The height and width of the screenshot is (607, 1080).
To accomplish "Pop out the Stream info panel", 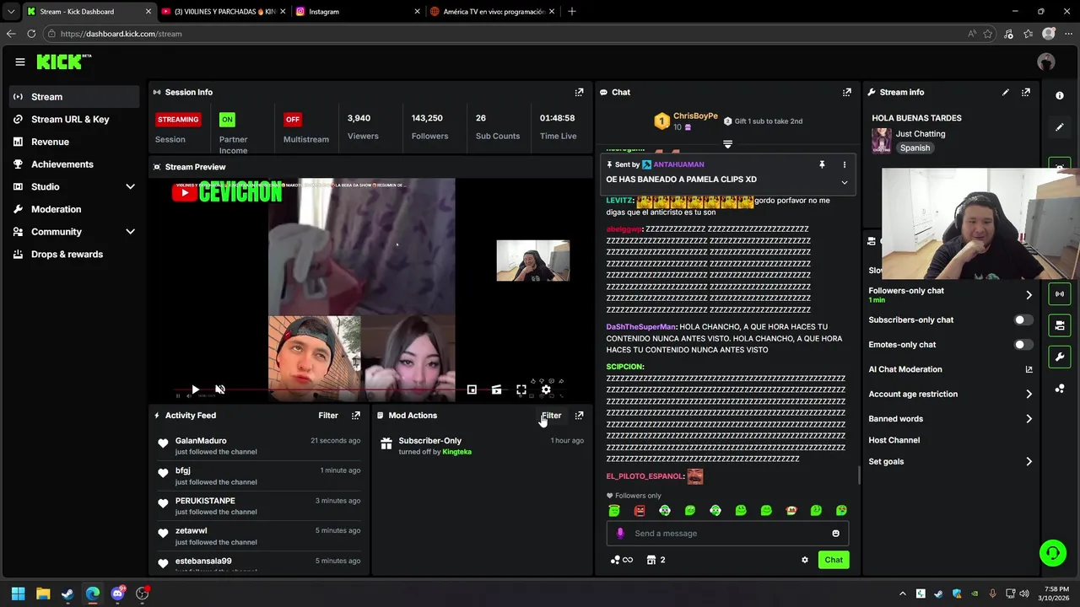I will [1026, 92].
